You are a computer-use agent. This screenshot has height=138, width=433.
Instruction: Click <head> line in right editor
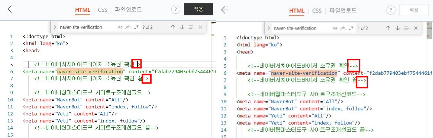pyautogui.click(x=245, y=52)
